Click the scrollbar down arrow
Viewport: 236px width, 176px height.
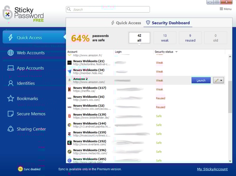pyautogui.click(x=230, y=161)
